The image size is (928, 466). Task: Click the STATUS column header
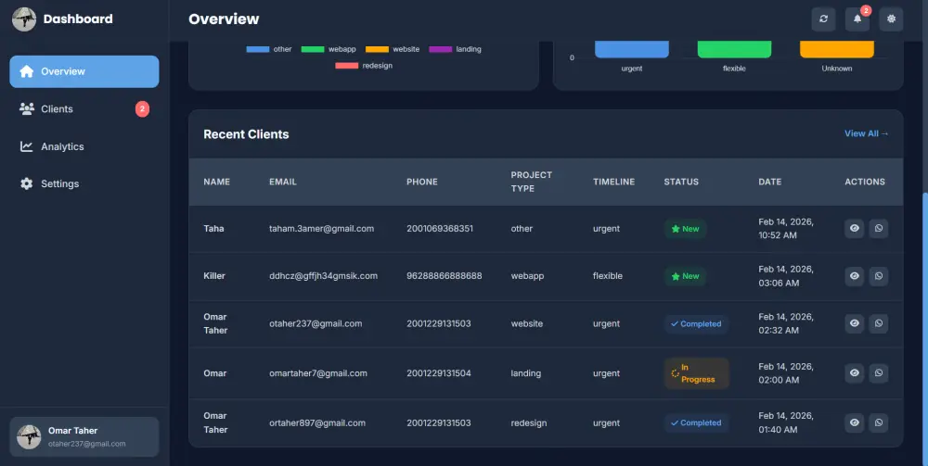pos(681,182)
